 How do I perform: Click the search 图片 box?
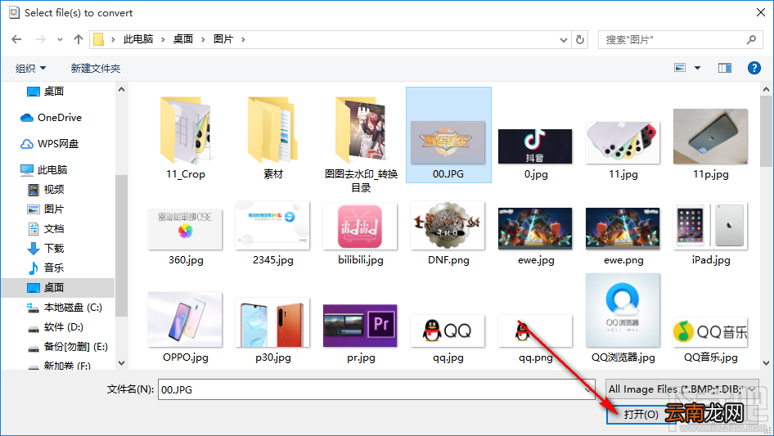679,39
